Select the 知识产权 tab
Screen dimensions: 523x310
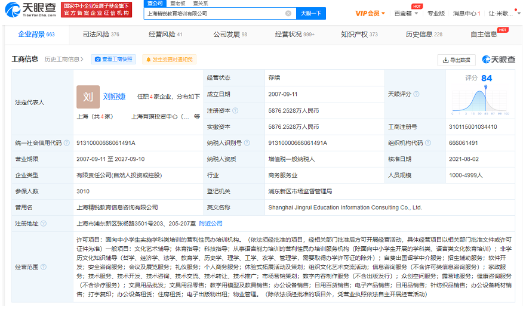(x=359, y=35)
